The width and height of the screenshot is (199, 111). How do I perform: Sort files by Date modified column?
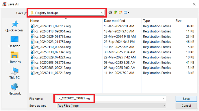[x=122, y=21]
